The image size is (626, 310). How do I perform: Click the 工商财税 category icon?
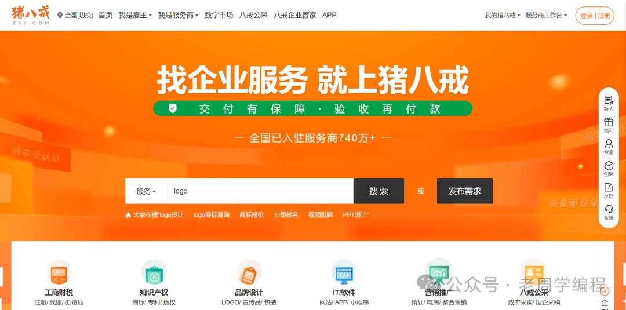[x=59, y=272]
